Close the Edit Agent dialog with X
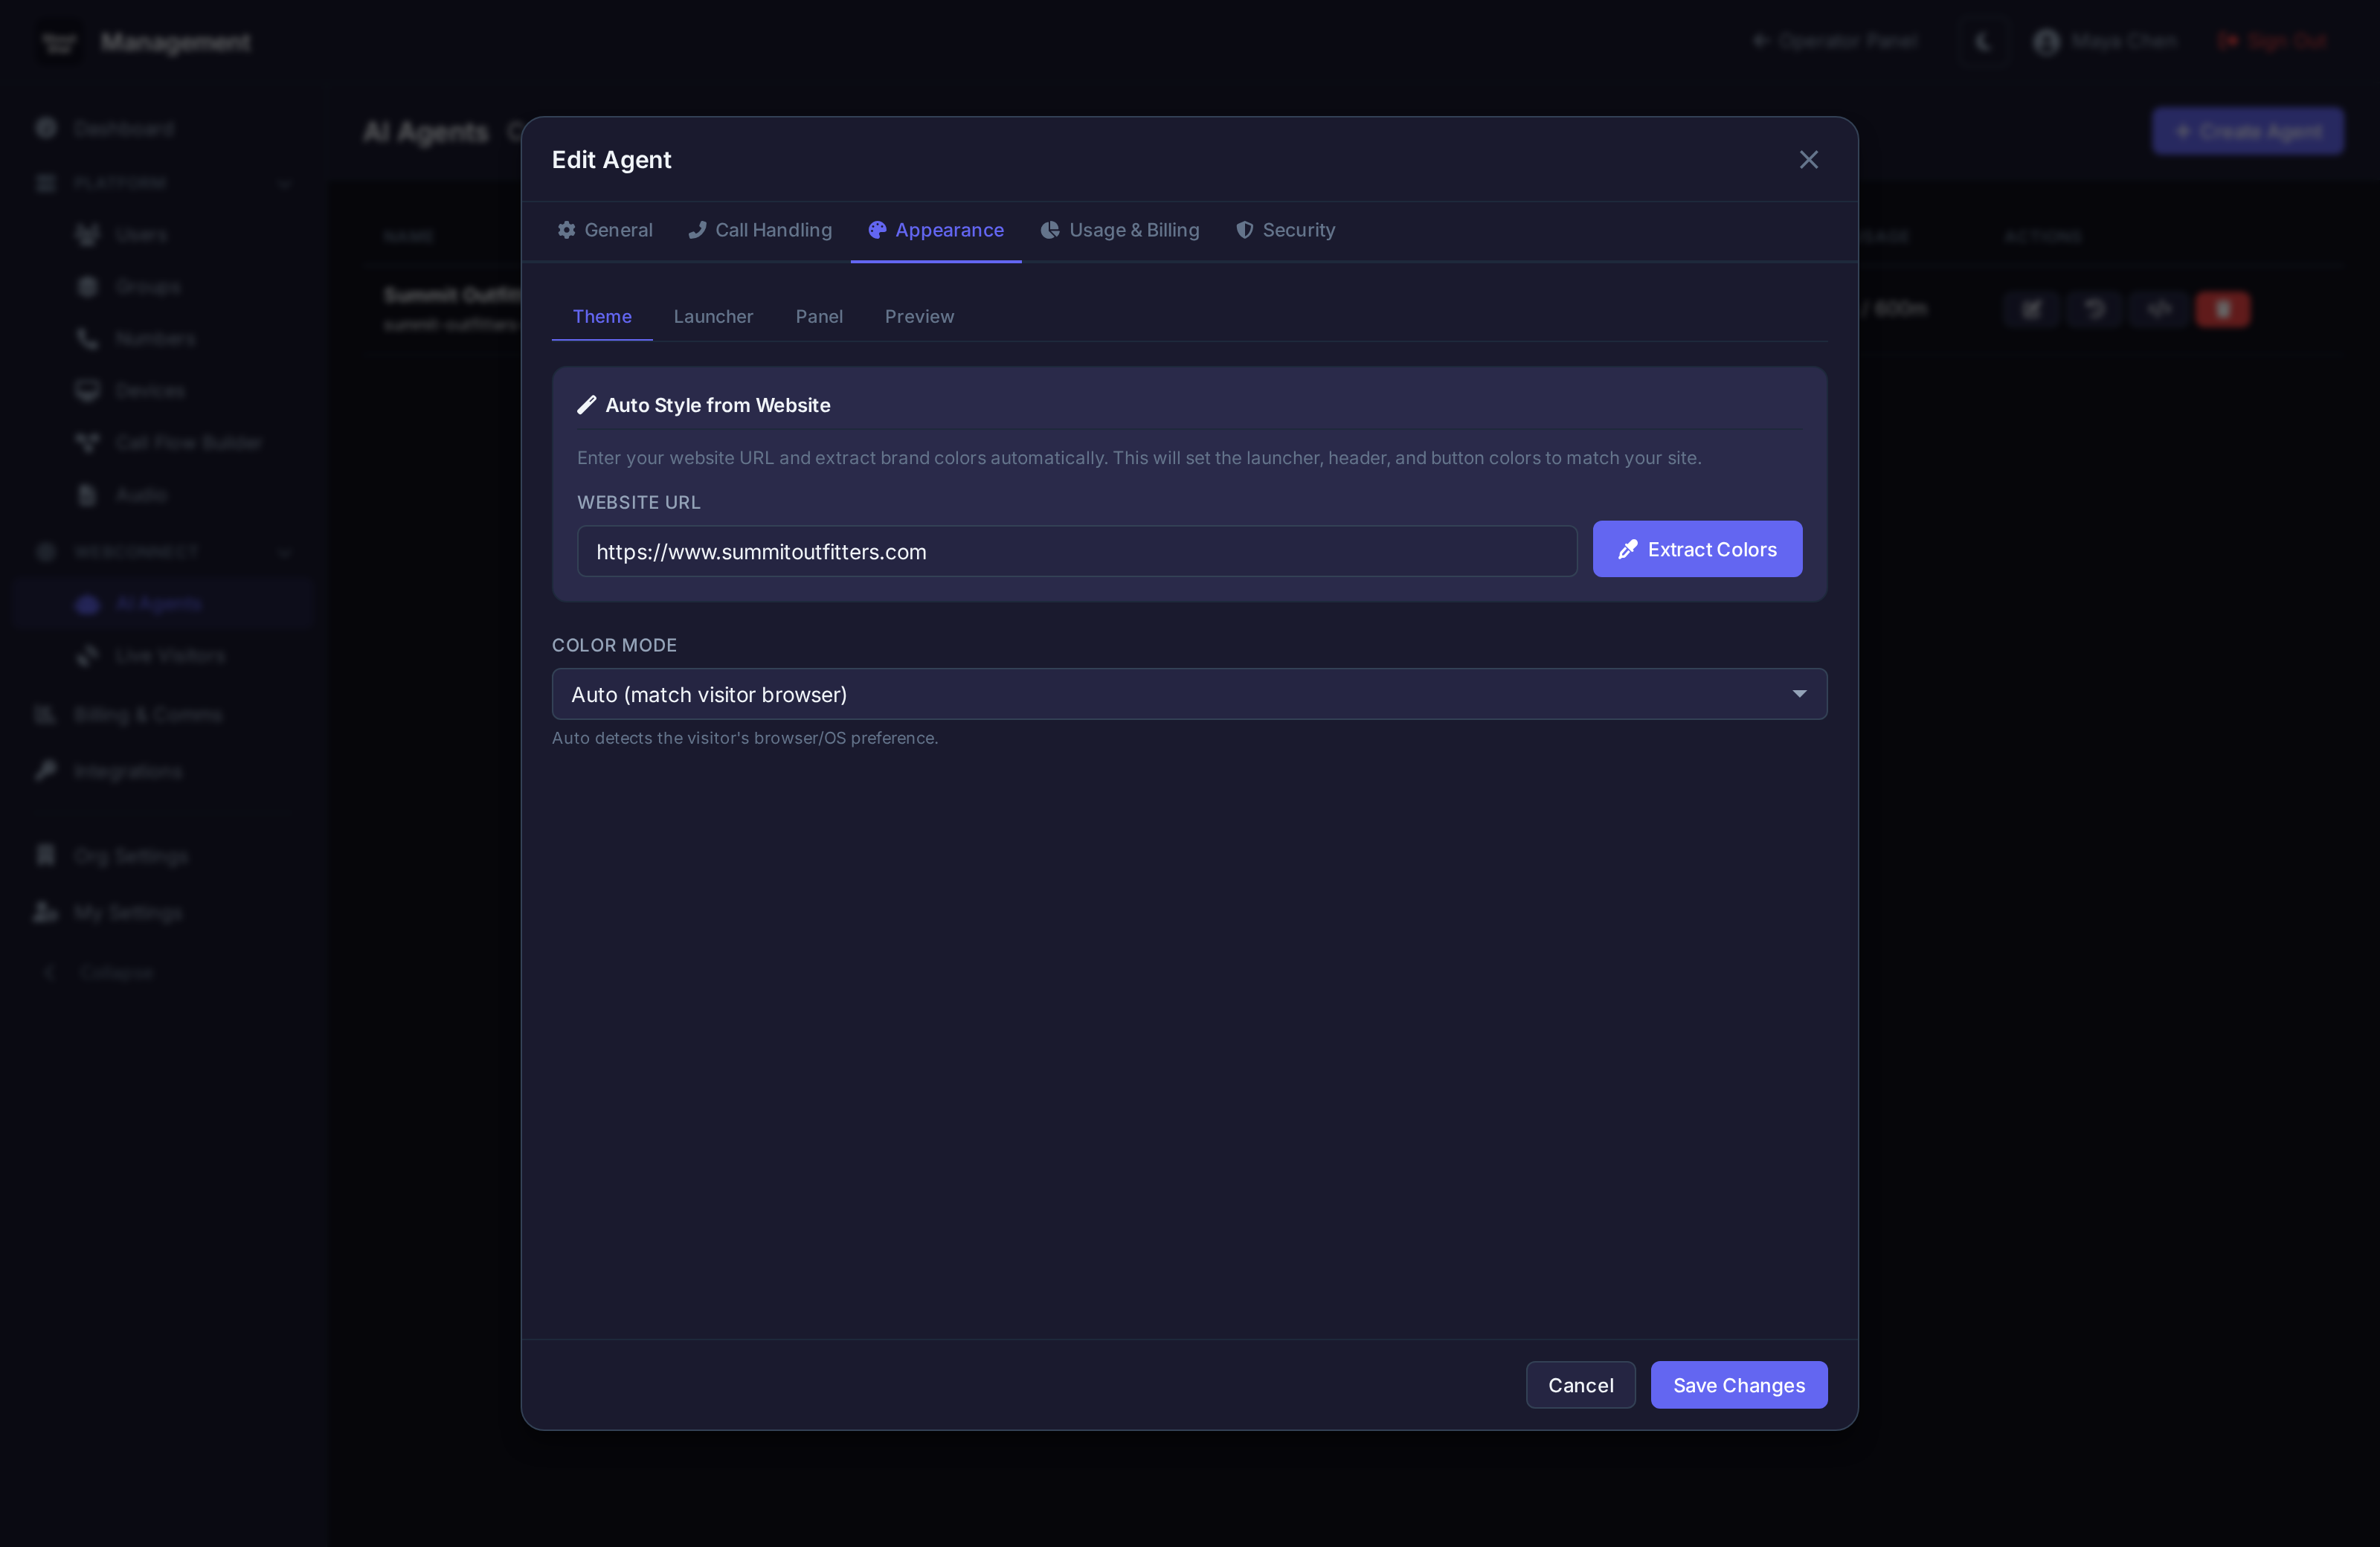 1809,160
